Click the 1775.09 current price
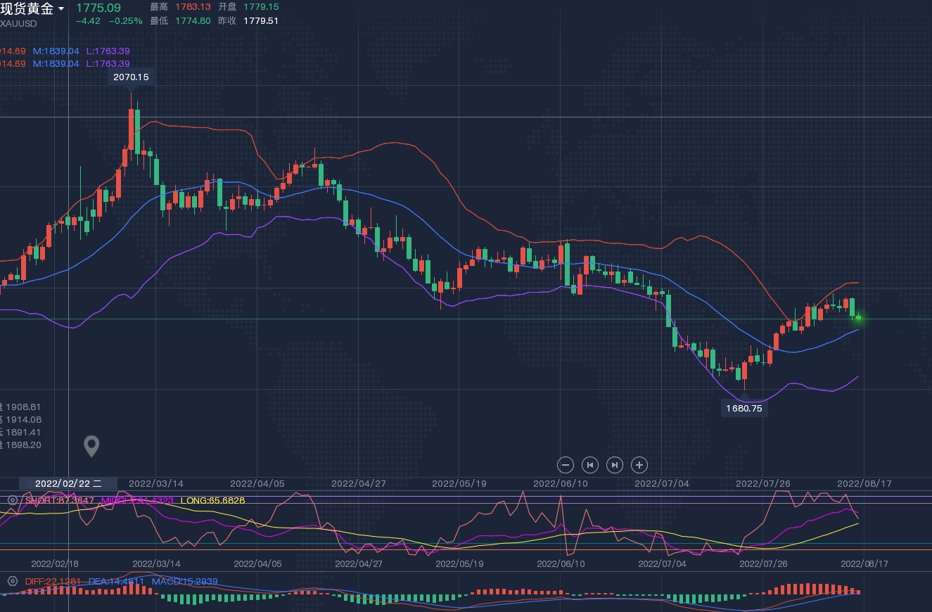The image size is (932, 612). 98,8
